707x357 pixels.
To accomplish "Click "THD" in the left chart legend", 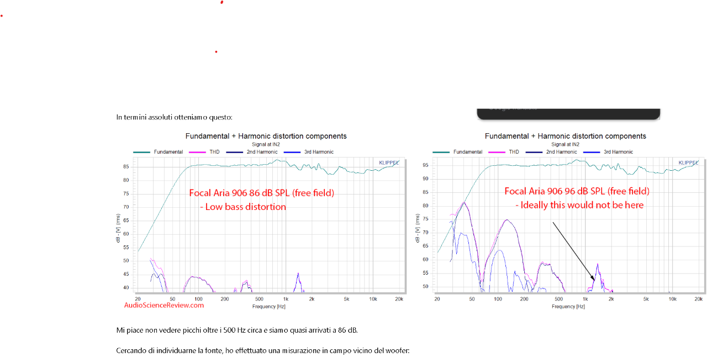I will click(x=214, y=152).
